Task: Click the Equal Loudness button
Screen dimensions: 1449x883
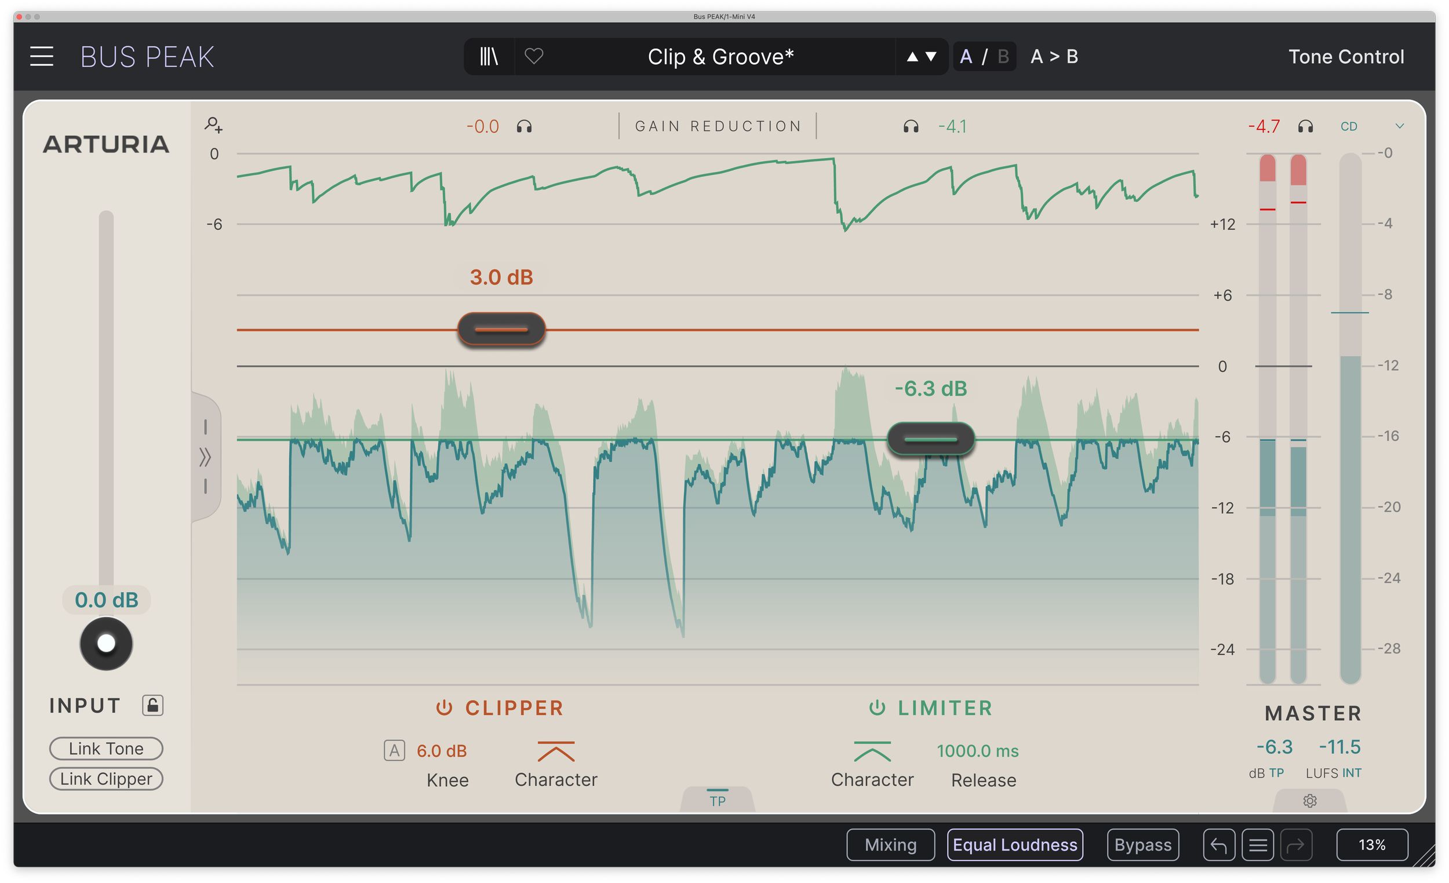Action: point(1015,845)
